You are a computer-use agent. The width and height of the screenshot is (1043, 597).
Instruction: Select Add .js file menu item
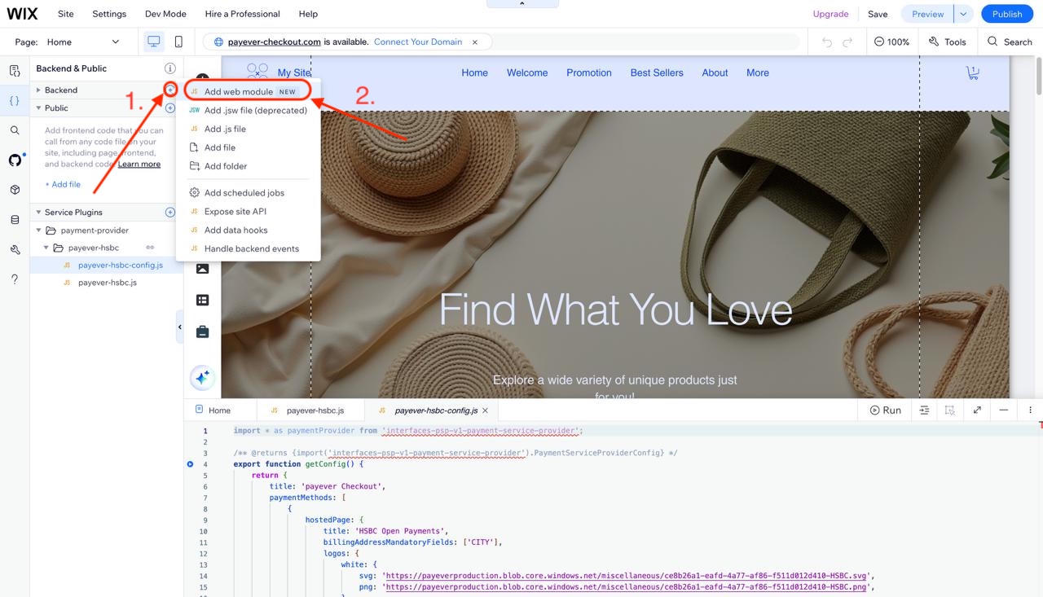[248, 129]
